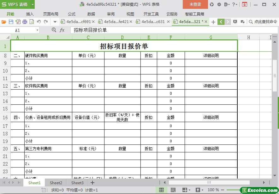Expand the quick access toolbar customize arrow
The width and height of the screenshot is (279, 194).
(x=55, y=22)
